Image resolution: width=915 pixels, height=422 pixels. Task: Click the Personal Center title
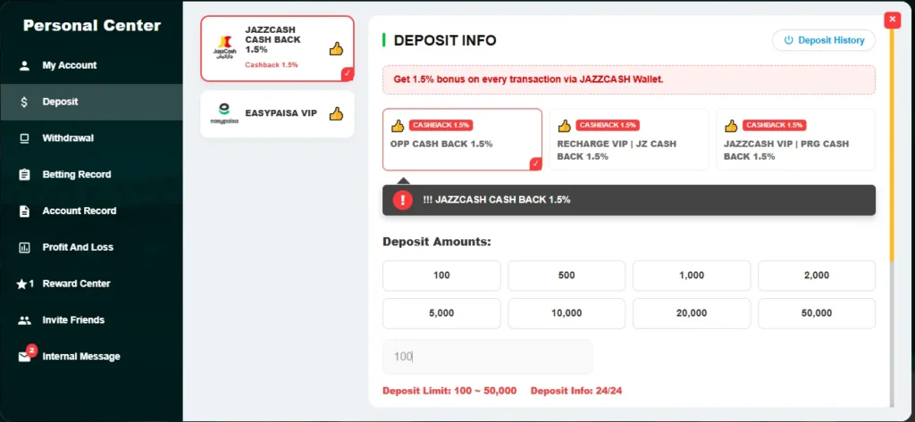click(x=92, y=26)
